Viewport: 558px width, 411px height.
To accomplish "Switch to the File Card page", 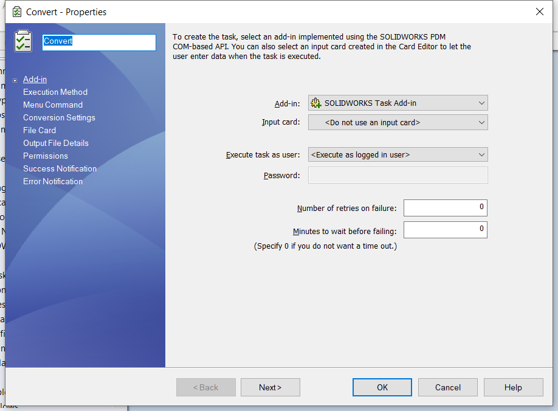I will coord(40,131).
